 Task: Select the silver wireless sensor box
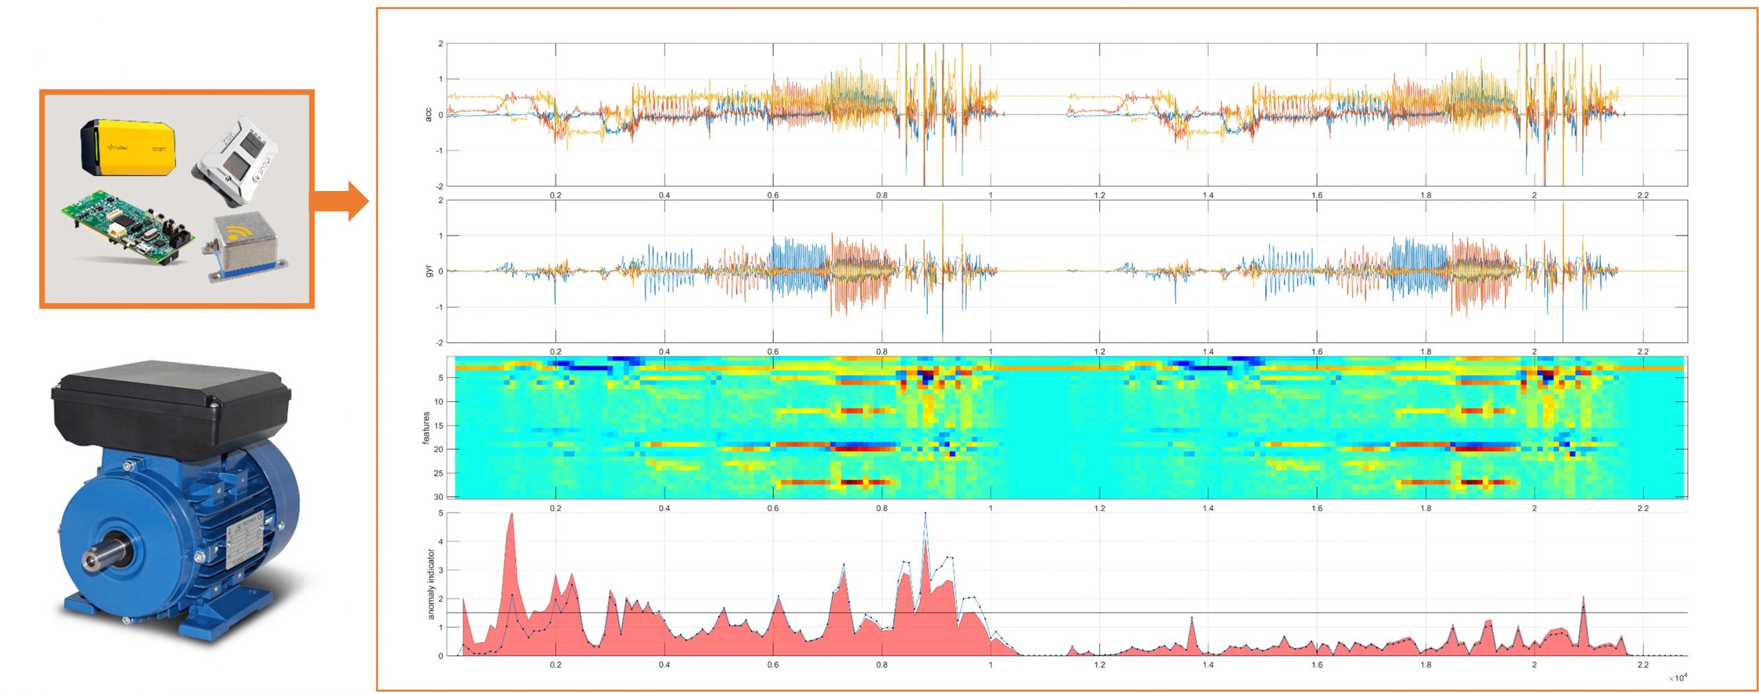tap(245, 249)
